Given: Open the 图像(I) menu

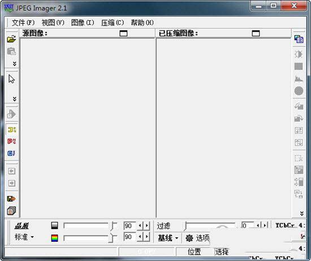Looking at the screenshot, I should click(x=83, y=23).
